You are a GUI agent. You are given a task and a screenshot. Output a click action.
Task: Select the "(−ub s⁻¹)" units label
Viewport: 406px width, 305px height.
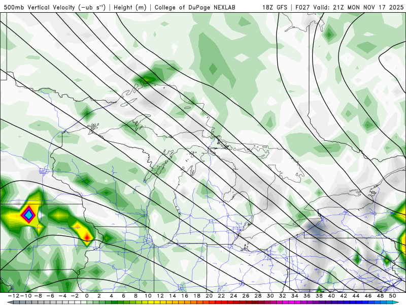[x=92, y=8]
